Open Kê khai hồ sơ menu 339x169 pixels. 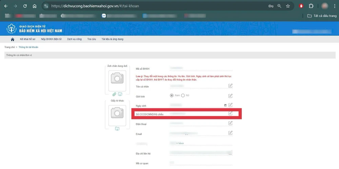(27, 39)
